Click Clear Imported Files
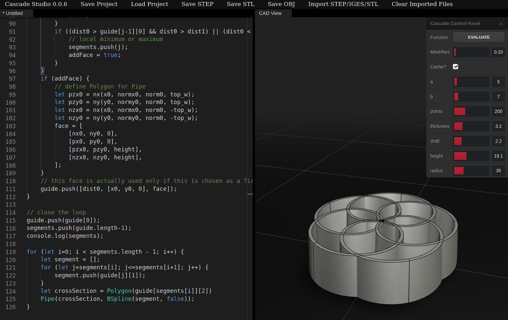Viewport: 508px width, 320px height. (422, 4)
